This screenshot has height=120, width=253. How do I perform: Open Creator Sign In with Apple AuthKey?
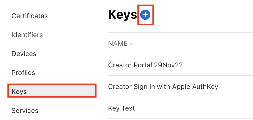pos(163,86)
